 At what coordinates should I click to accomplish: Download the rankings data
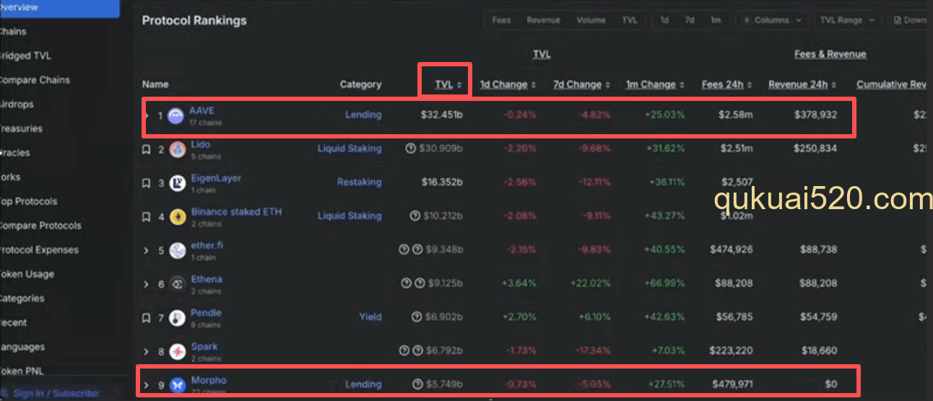[910, 20]
